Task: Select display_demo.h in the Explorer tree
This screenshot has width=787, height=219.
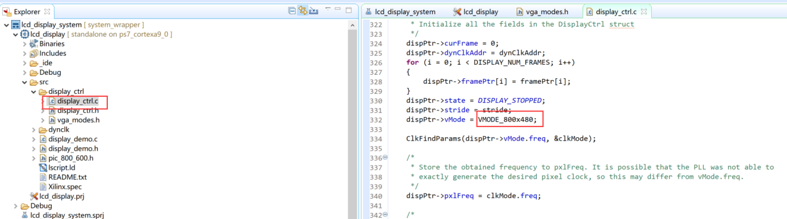Action: coord(73,148)
